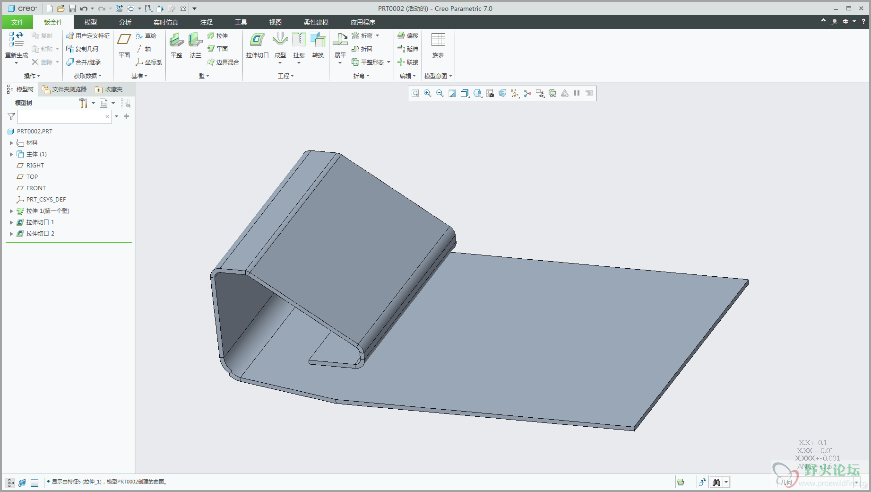Screen dimensions: 871x492
Task: Toggle the web browser icon in status bar
Action: pos(22,483)
